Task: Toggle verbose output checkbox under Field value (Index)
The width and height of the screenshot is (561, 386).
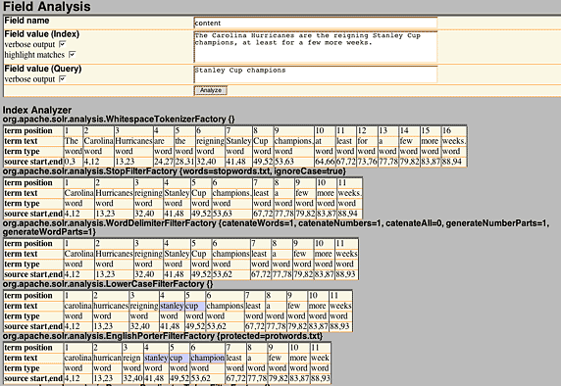Action: click(62, 44)
